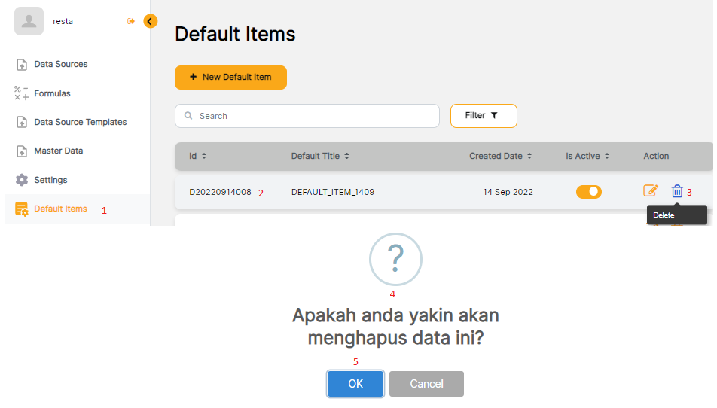
Task: Open the Filter dropdown
Action: click(484, 116)
